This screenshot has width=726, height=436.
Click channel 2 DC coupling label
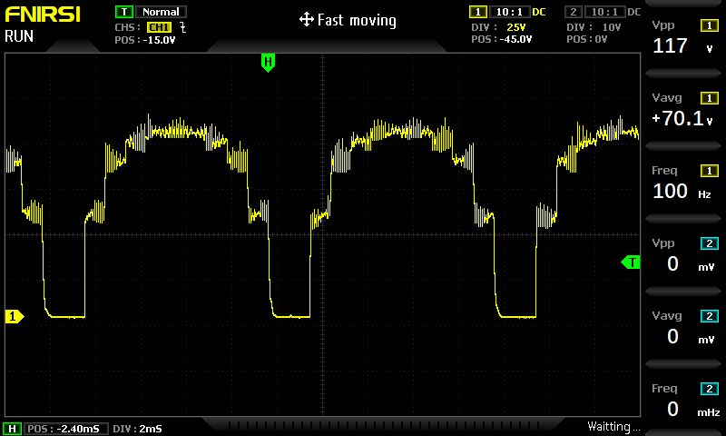point(633,12)
